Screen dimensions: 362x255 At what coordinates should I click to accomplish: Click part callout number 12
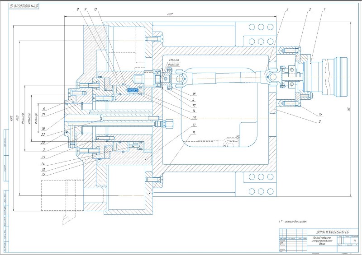click(194, 125)
